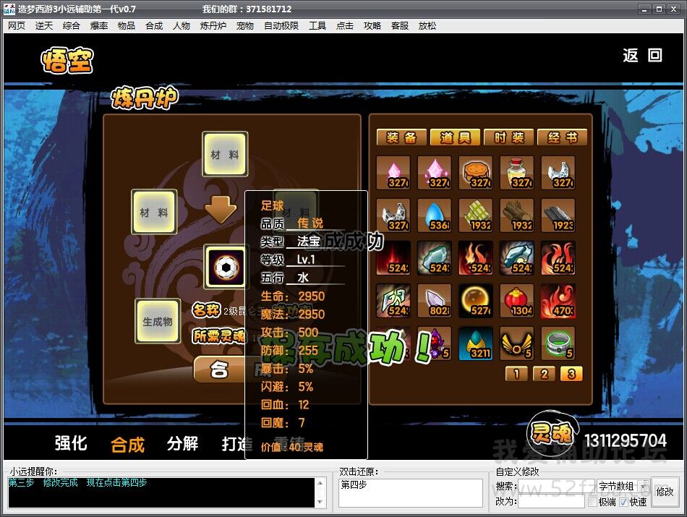Go to inventory page 2
Viewport: 687px width, 517px height.
(x=543, y=374)
